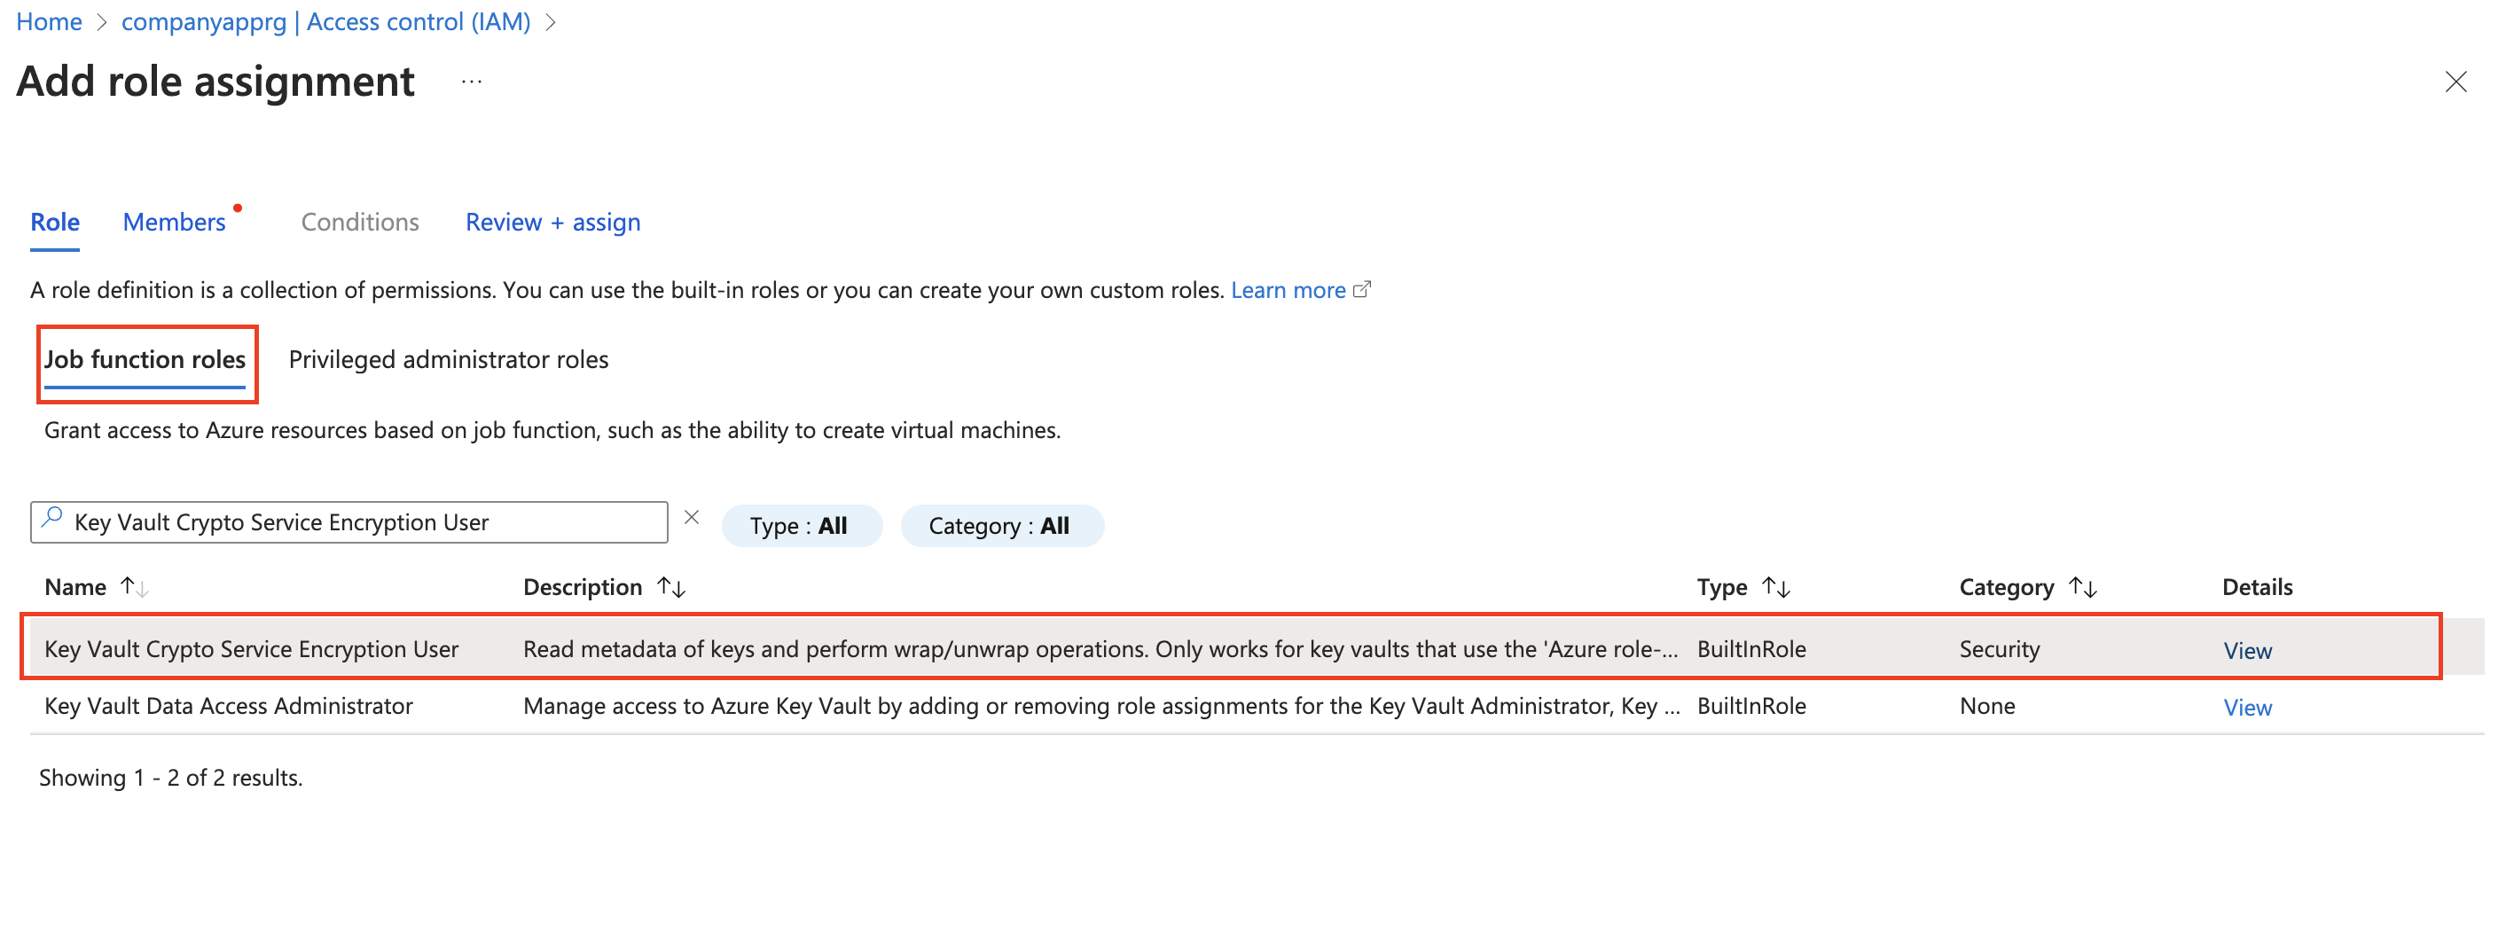Sort roles by Type column arrows
This screenshot has height=940, width=2506.
coord(1775,587)
